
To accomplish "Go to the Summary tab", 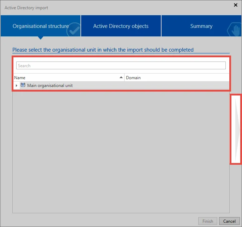I will pos(201,26).
